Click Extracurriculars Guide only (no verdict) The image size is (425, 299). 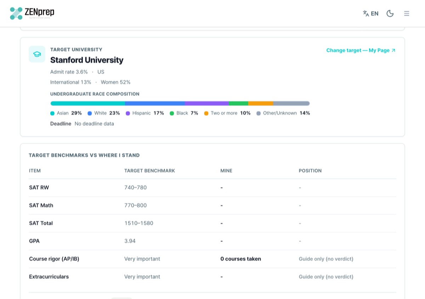pyautogui.click(x=326, y=277)
